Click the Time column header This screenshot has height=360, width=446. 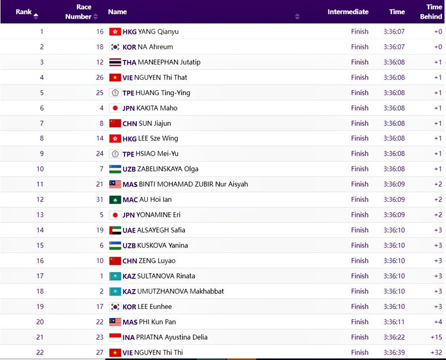(x=397, y=12)
